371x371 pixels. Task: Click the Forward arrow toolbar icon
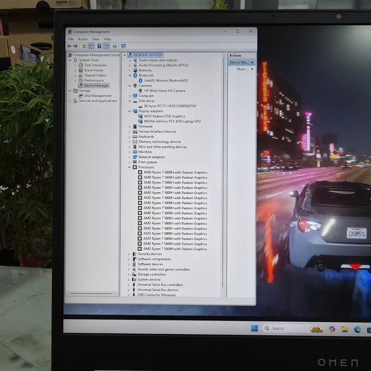tap(75, 46)
